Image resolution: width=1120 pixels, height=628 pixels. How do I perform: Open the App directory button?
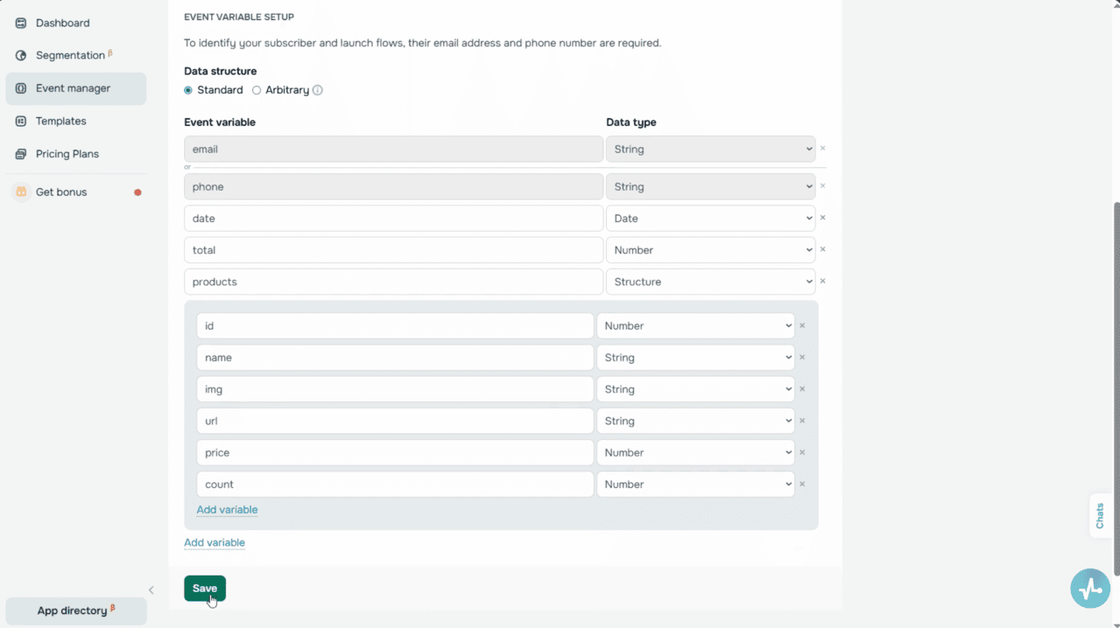76,611
